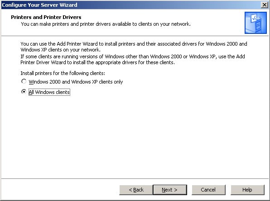
Task: Close the wizard with the X button
Action: [264, 5]
